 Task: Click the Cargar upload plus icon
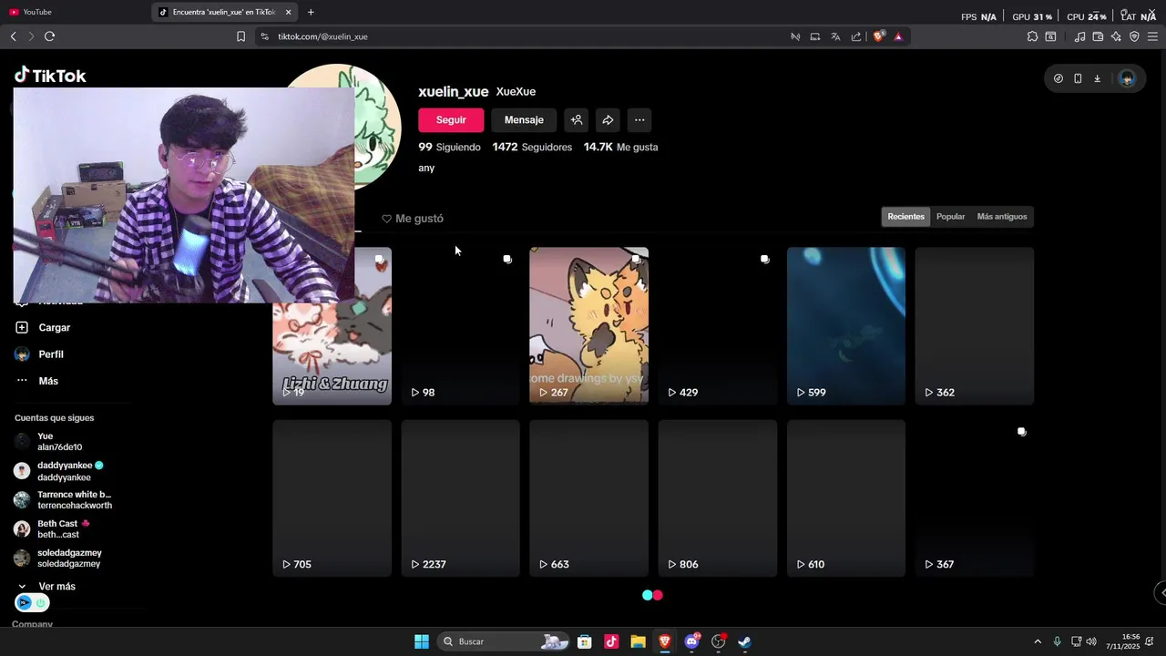pos(22,327)
